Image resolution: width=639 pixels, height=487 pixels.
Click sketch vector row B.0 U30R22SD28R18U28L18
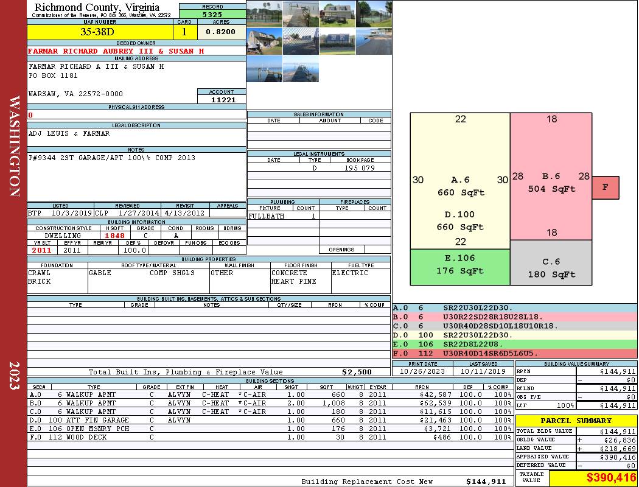515,317
